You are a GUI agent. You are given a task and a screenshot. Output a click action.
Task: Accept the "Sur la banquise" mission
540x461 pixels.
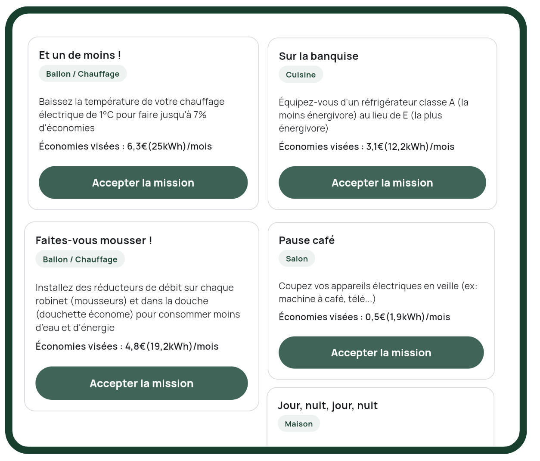(382, 183)
